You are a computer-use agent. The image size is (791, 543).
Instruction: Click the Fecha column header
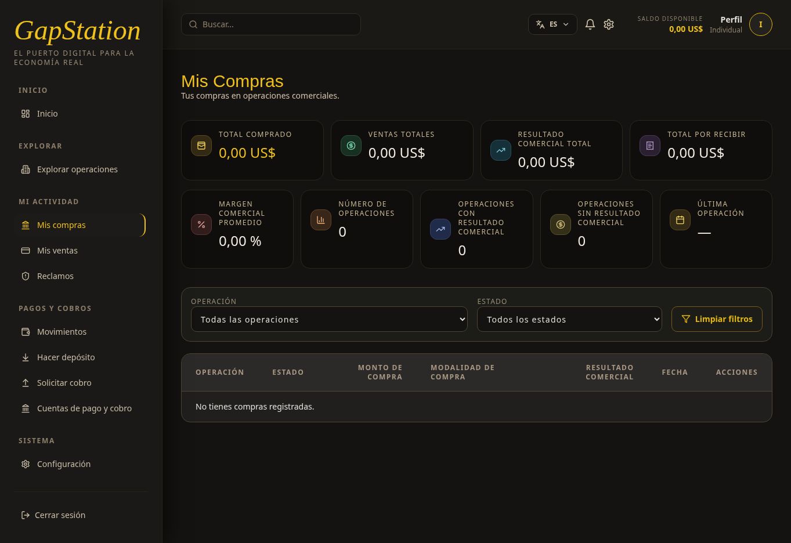click(x=675, y=372)
